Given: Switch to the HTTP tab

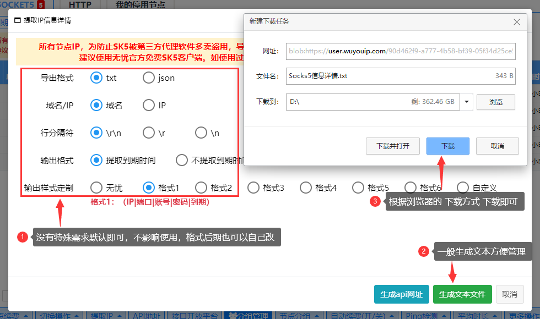Looking at the screenshot, I should 79,4.
